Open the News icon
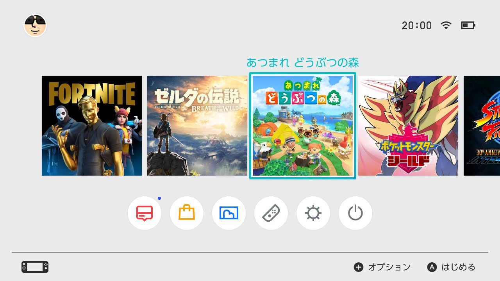Screen dimensions: 500x281 click(145, 213)
